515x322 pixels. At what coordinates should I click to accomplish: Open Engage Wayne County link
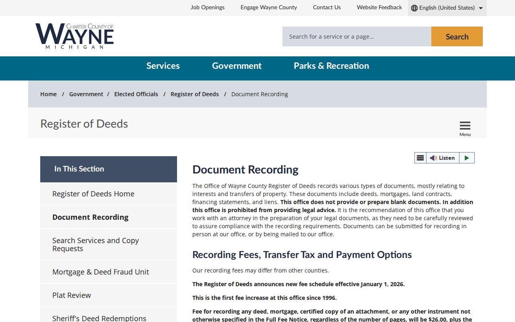(269, 7)
